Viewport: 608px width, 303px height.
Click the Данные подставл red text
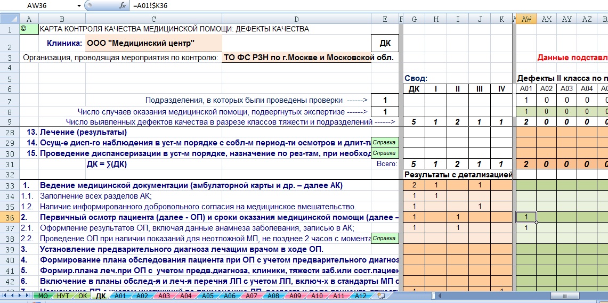572,58
